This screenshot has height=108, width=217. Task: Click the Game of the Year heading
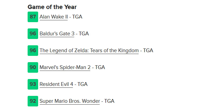(x=52, y=7)
